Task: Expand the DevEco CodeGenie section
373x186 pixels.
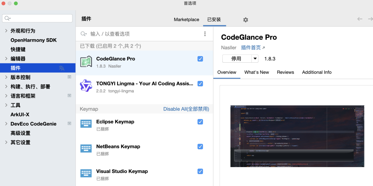Action: 6,124
